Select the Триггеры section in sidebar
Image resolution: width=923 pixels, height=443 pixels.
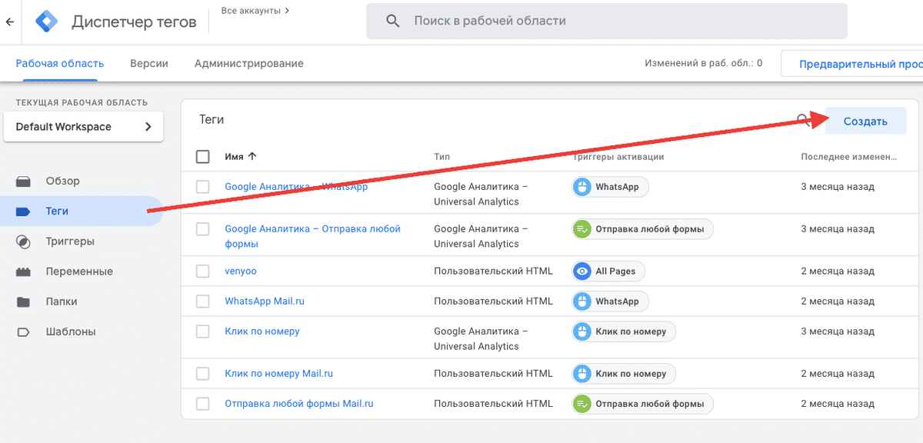(x=72, y=241)
